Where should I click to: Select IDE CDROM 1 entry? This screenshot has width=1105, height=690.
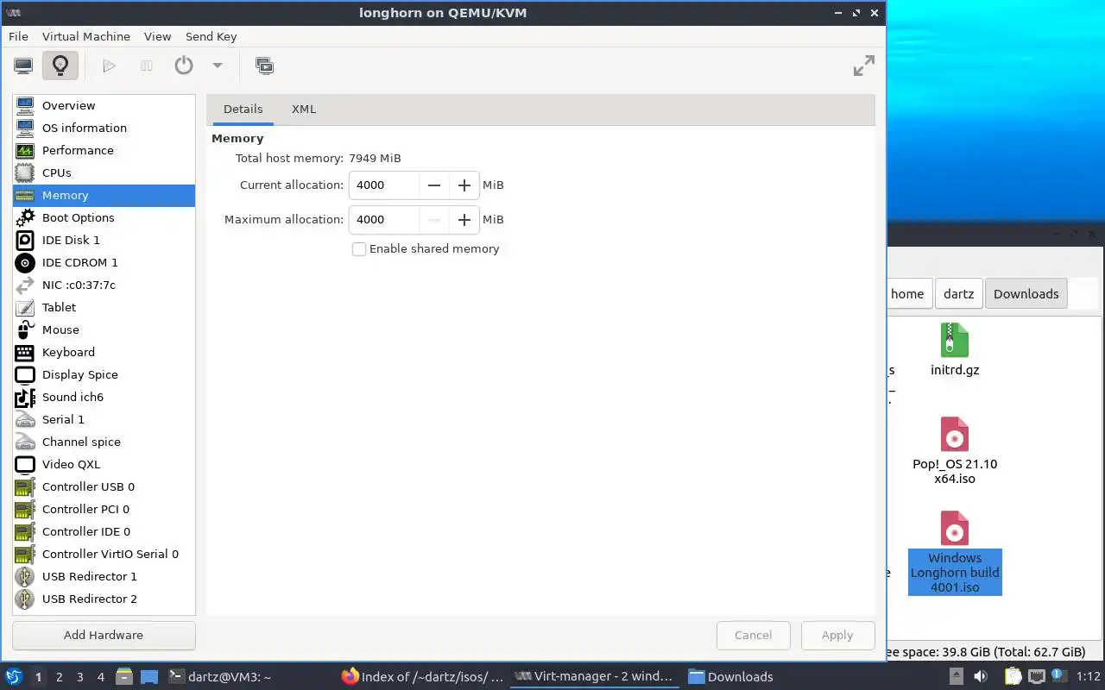click(104, 262)
